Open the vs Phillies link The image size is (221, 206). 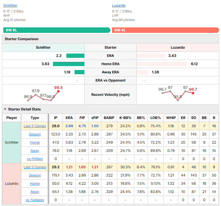click(x=35, y=159)
